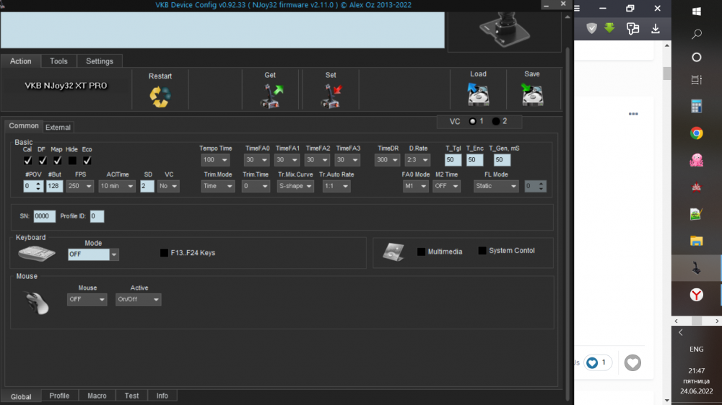The width and height of the screenshot is (722, 405).
Task: Click the Load disk icon
Action: click(478, 94)
